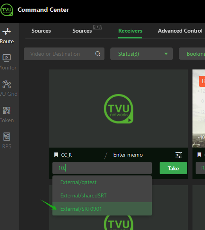The width and height of the screenshot is (205, 230).
Task: Click the source input field containing 10.
Action: point(102,168)
